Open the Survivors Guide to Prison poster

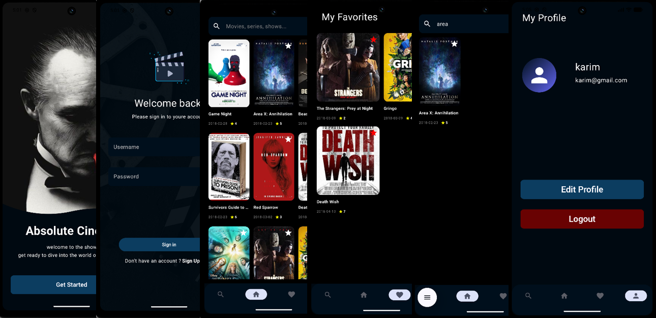click(x=229, y=167)
